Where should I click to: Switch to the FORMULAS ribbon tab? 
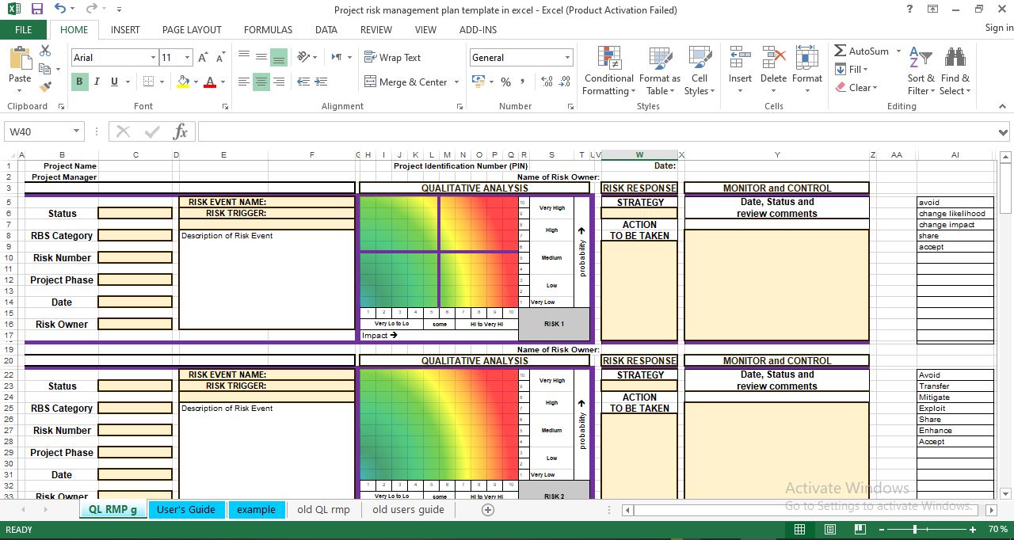pyautogui.click(x=268, y=30)
